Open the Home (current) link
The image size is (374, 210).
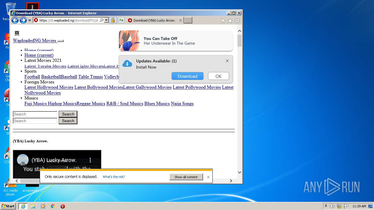[x=39, y=55]
